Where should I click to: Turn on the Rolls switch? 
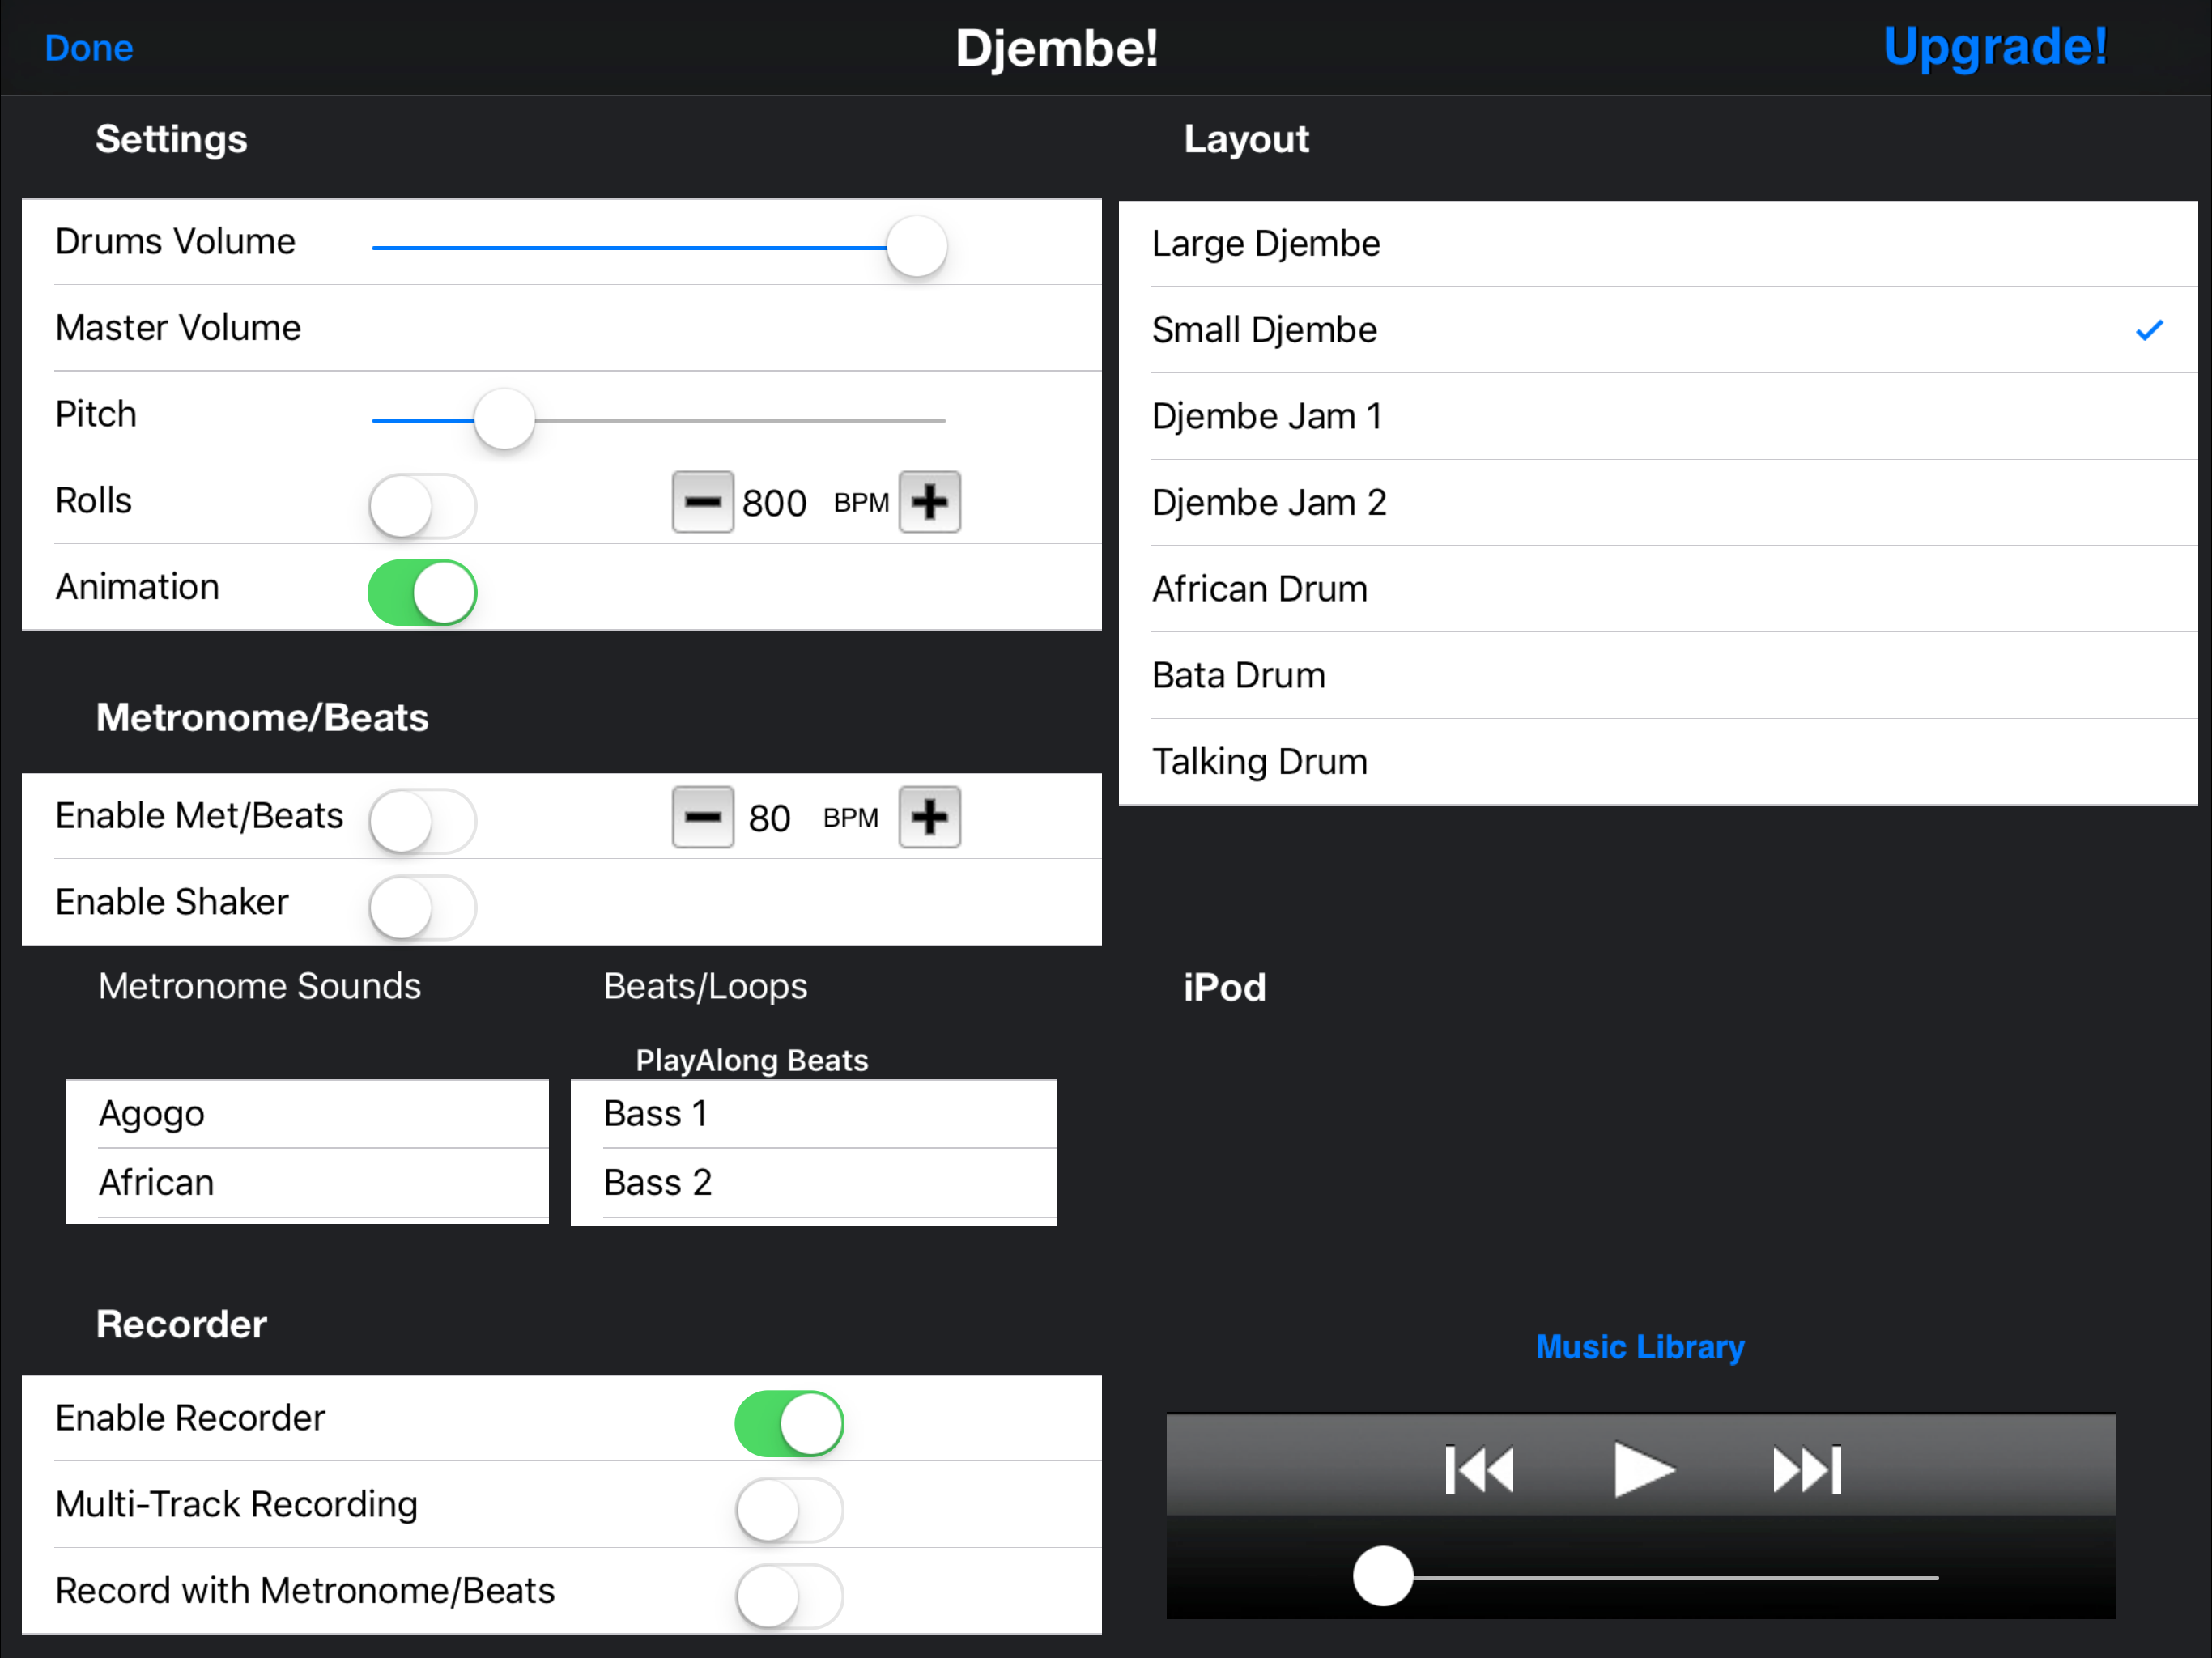point(422,506)
